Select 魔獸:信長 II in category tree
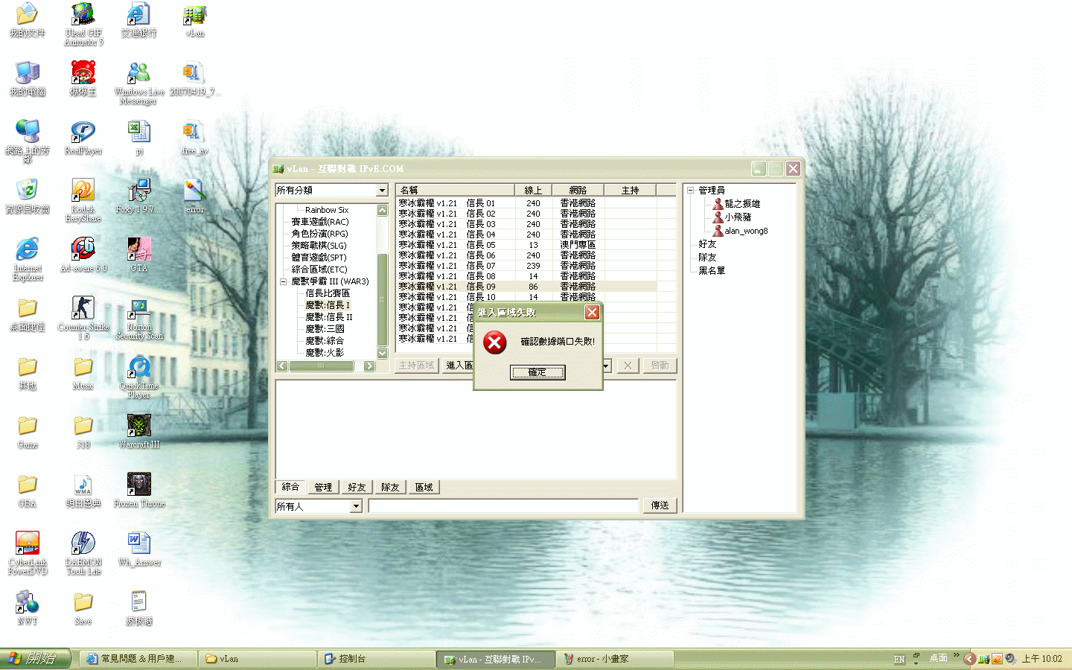Image resolution: width=1072 pixels, height=670 pixels. 328,317
